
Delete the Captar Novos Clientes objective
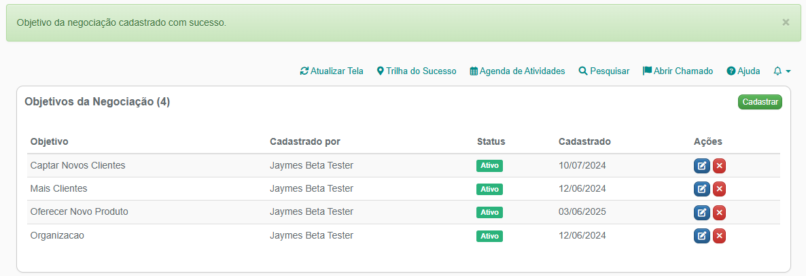719,166
